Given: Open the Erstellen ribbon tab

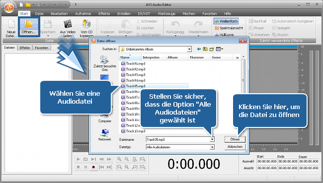Looking at the screenshot, I should pyautogui.click(x=124, y=13).
